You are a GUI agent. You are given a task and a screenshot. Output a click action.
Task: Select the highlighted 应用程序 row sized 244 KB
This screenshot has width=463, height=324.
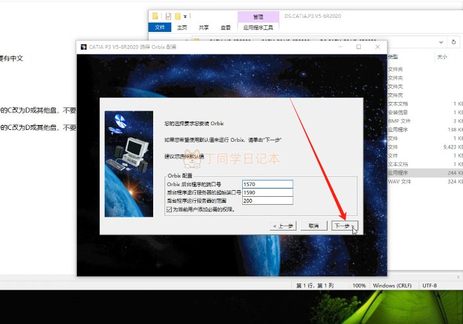click(x=425, y=173)
